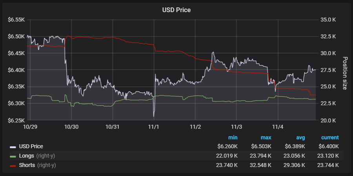Sort the legend by the min column
The image size is (353, 176).
click(x=233, y=138)
